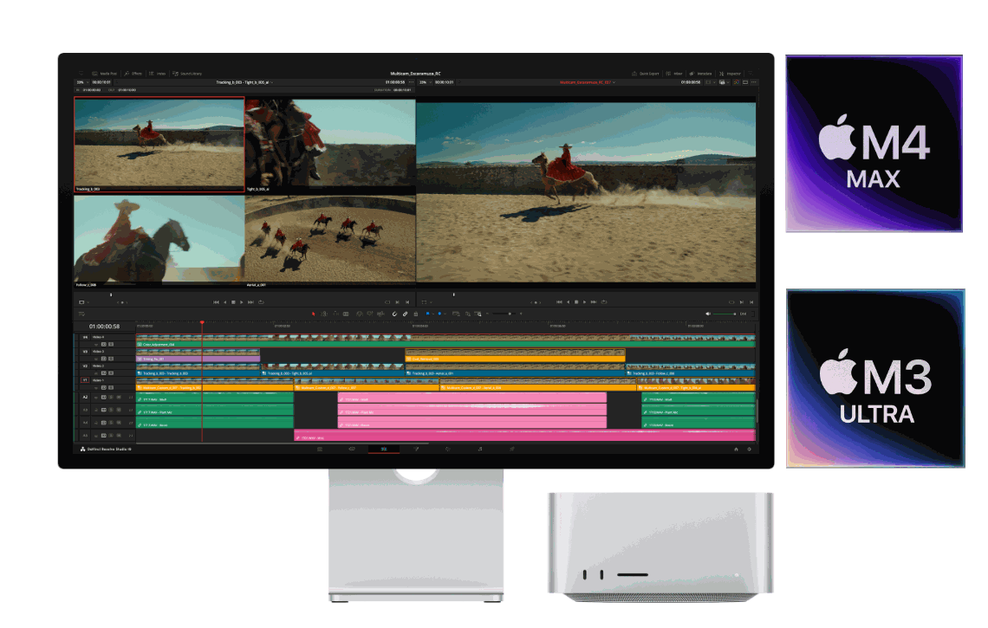This screenshot has width=988, height=628.
Task: Click the M3 Ultra chip graphic
Action: click(x=875, y=379)
